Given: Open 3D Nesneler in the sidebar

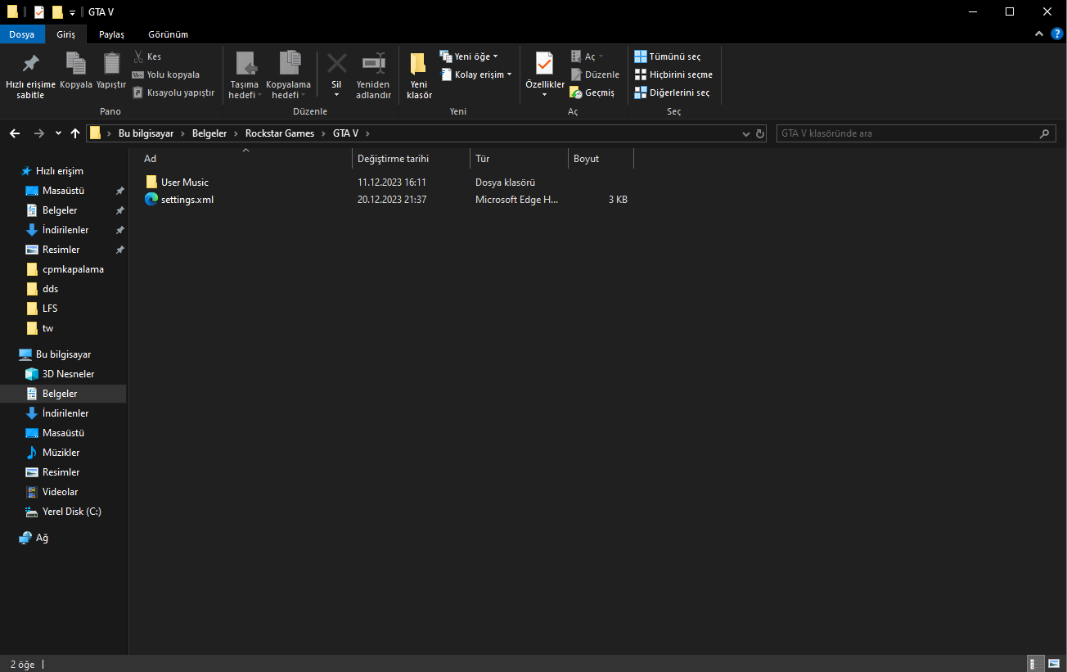Looking at the screenshot, I should [68, 374].
